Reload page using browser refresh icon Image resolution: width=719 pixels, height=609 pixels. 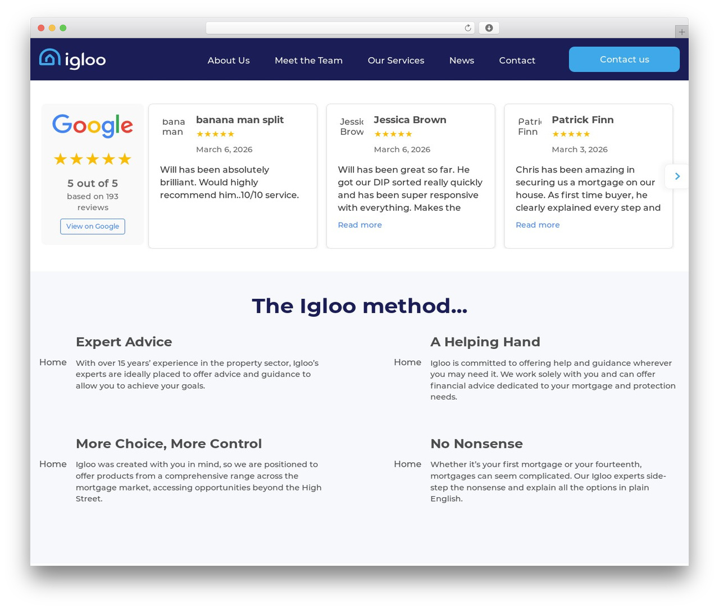point(467,28)
